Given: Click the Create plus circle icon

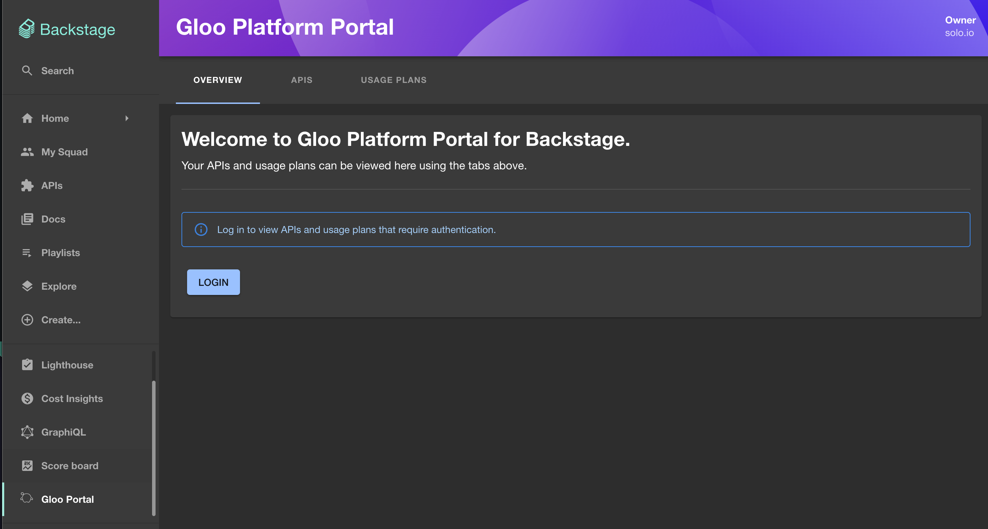Looking at the screenshot, I should pos(27,320).
